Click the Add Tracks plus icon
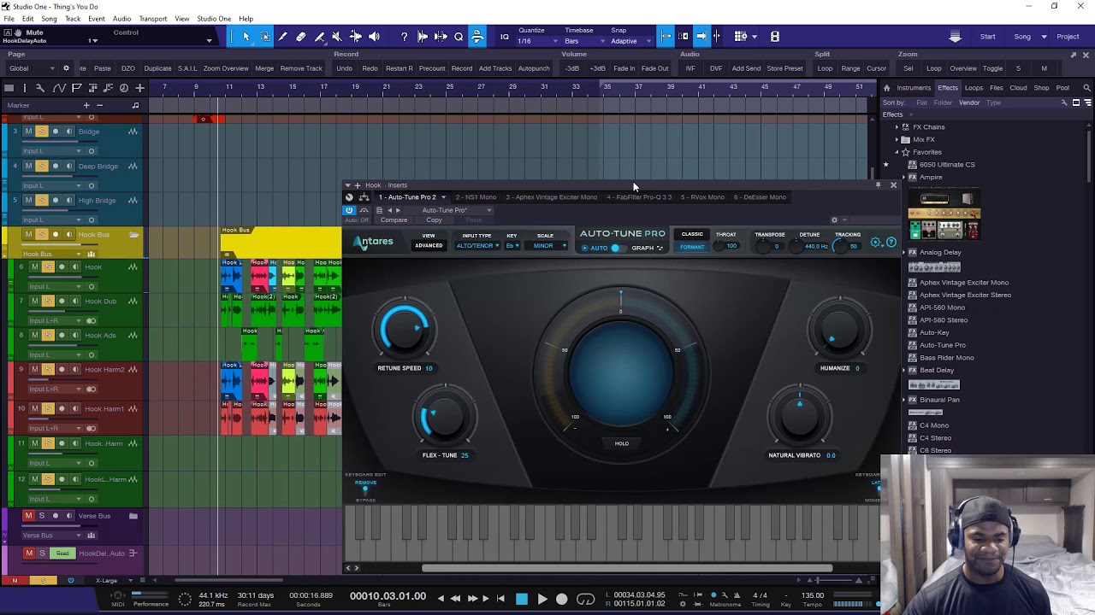Screen dimensions: 1095x615 (x=139, y=88)
